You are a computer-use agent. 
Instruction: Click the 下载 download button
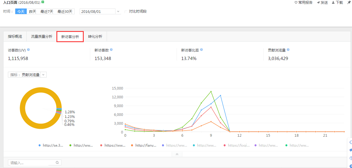(337, 2)
